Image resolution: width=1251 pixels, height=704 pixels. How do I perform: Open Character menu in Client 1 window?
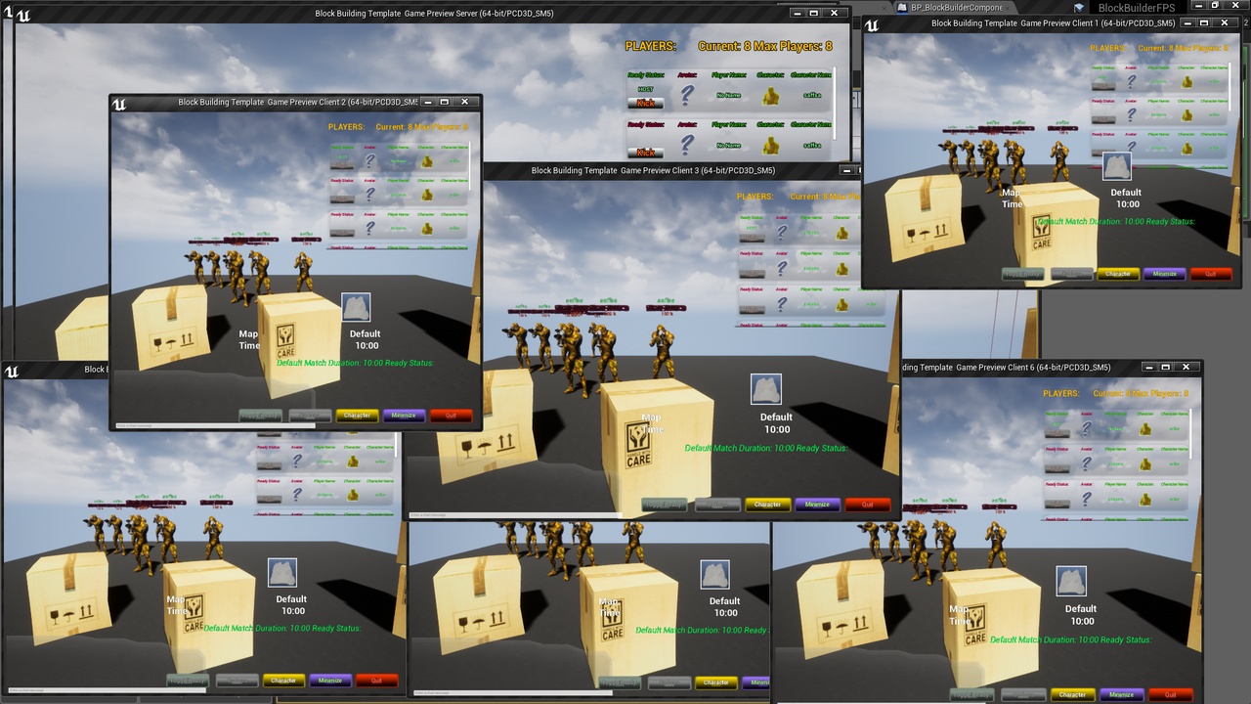[1117, 275]
